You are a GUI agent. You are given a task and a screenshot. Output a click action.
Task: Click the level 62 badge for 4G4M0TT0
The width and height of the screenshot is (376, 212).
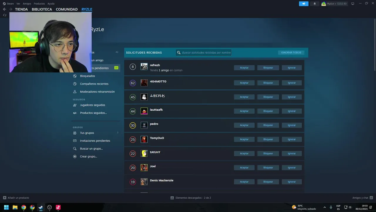click(x=133, y=83)
